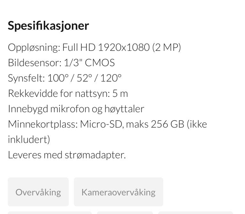
Task: Select the Bildesensor specification line
Action: point(61,63)
